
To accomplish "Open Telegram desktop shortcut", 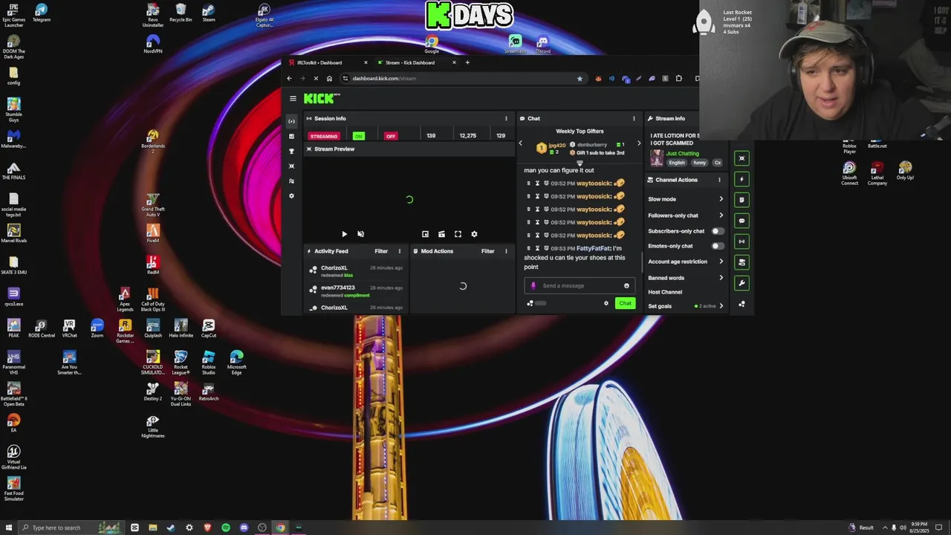I will 42,13.
